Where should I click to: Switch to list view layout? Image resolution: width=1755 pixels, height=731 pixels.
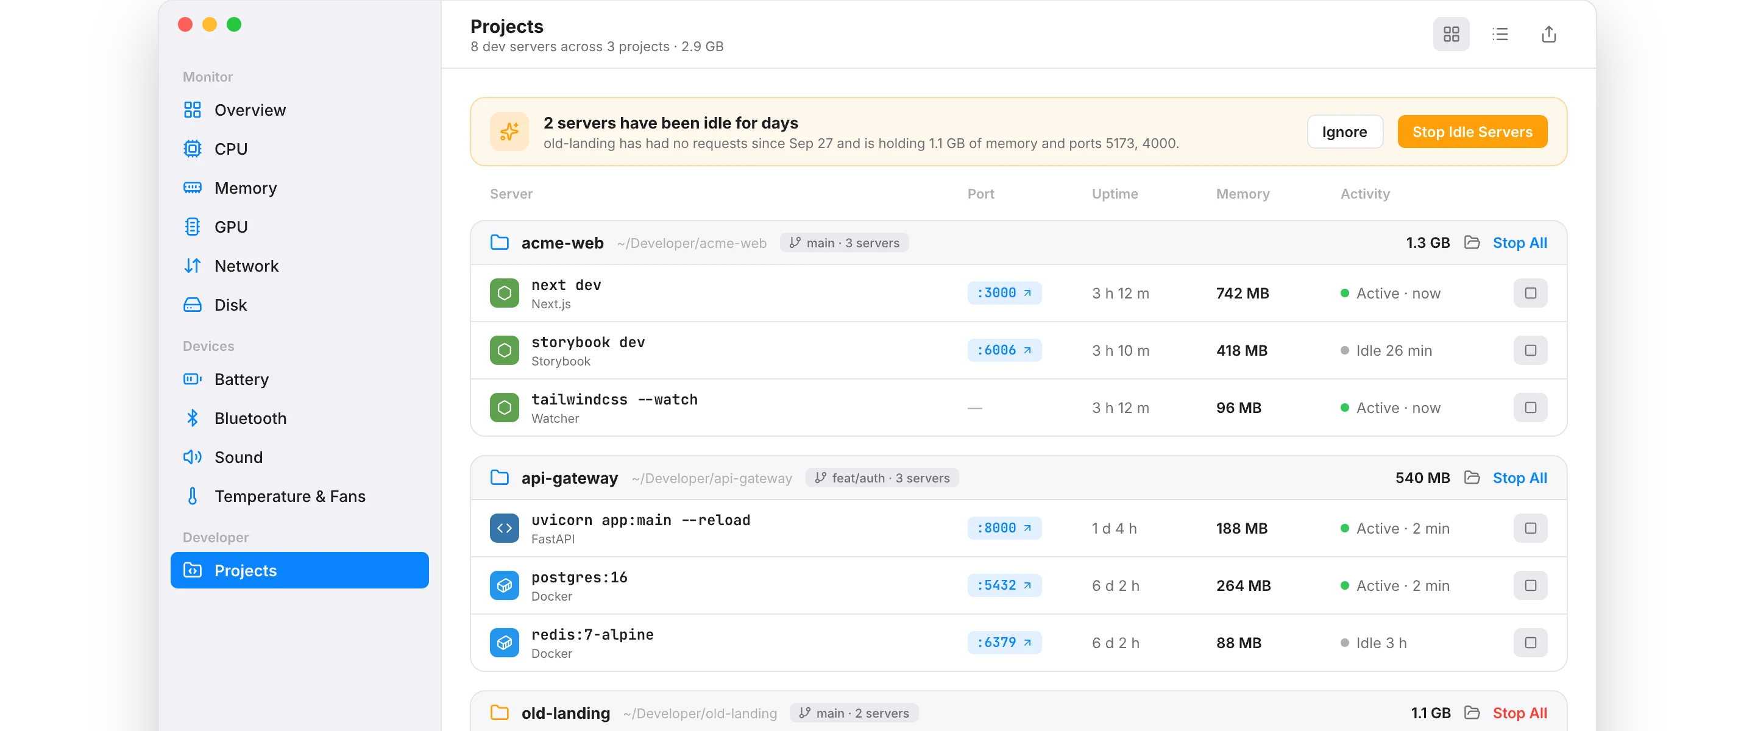(1500, 34)
